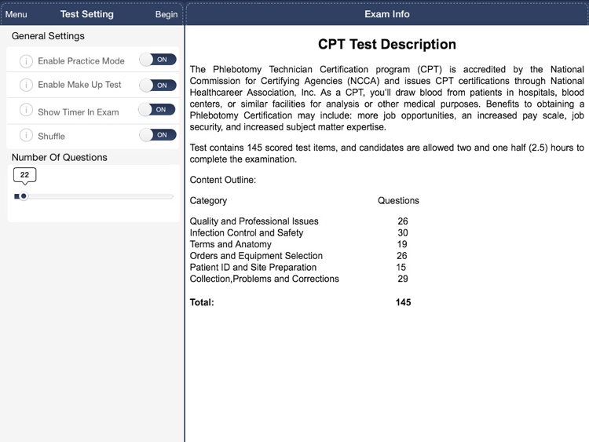Click the total value 145
The image size is (589, 442).
coord(403,302)
